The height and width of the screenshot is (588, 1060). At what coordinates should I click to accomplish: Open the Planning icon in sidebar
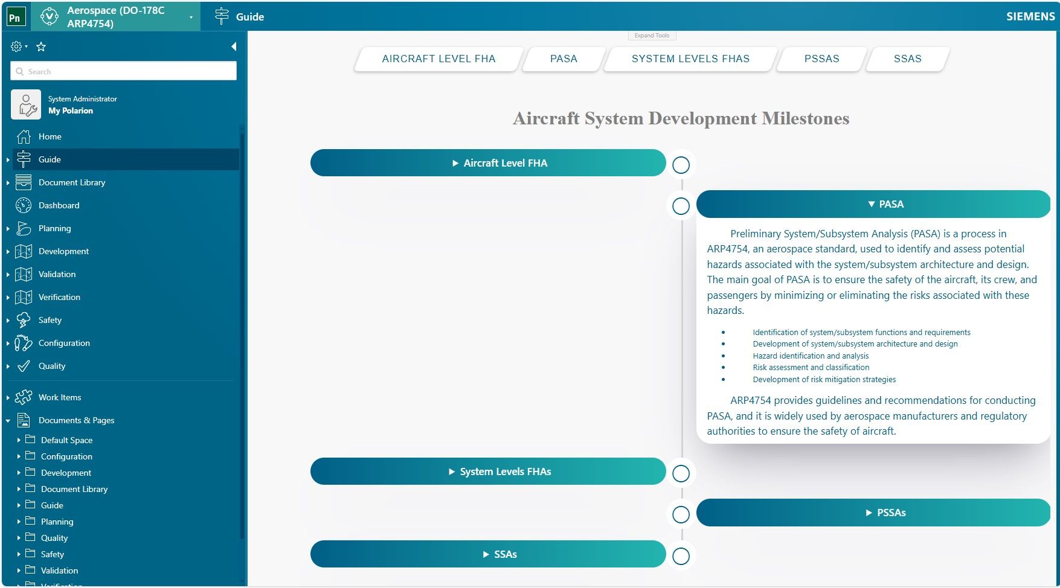pos(24,228)
